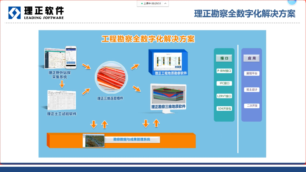Screen dimensions: 306x172
Task: Click the 接口 header in the teal panel
Action: 224,58
